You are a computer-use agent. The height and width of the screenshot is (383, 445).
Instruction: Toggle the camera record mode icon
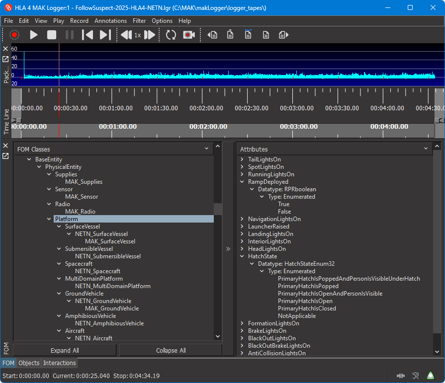coord(189,35)
